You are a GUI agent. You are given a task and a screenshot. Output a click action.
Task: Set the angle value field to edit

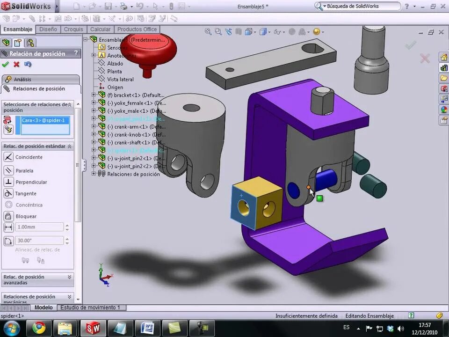point(39,240)
